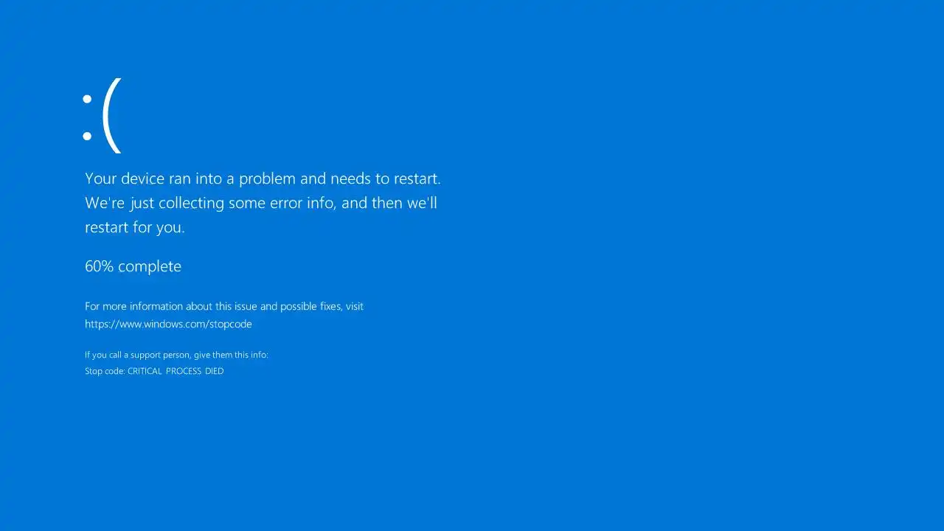Click the colon eyes of the sad face
The height and width of the screenshot is (531, 944).
[87, 117]
